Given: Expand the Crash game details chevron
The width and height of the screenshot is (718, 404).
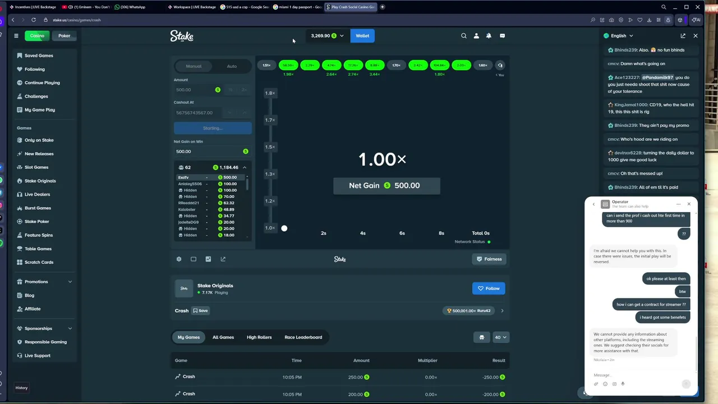Looking at the screenshot, I should 502,310.
